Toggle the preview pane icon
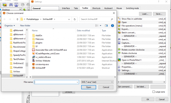Viewport: 171px width, 103px height. pos(106,26)
